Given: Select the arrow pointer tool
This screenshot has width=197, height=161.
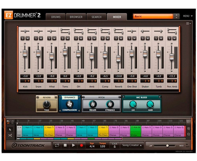Looking at the screenshot, I should [10, 130].
